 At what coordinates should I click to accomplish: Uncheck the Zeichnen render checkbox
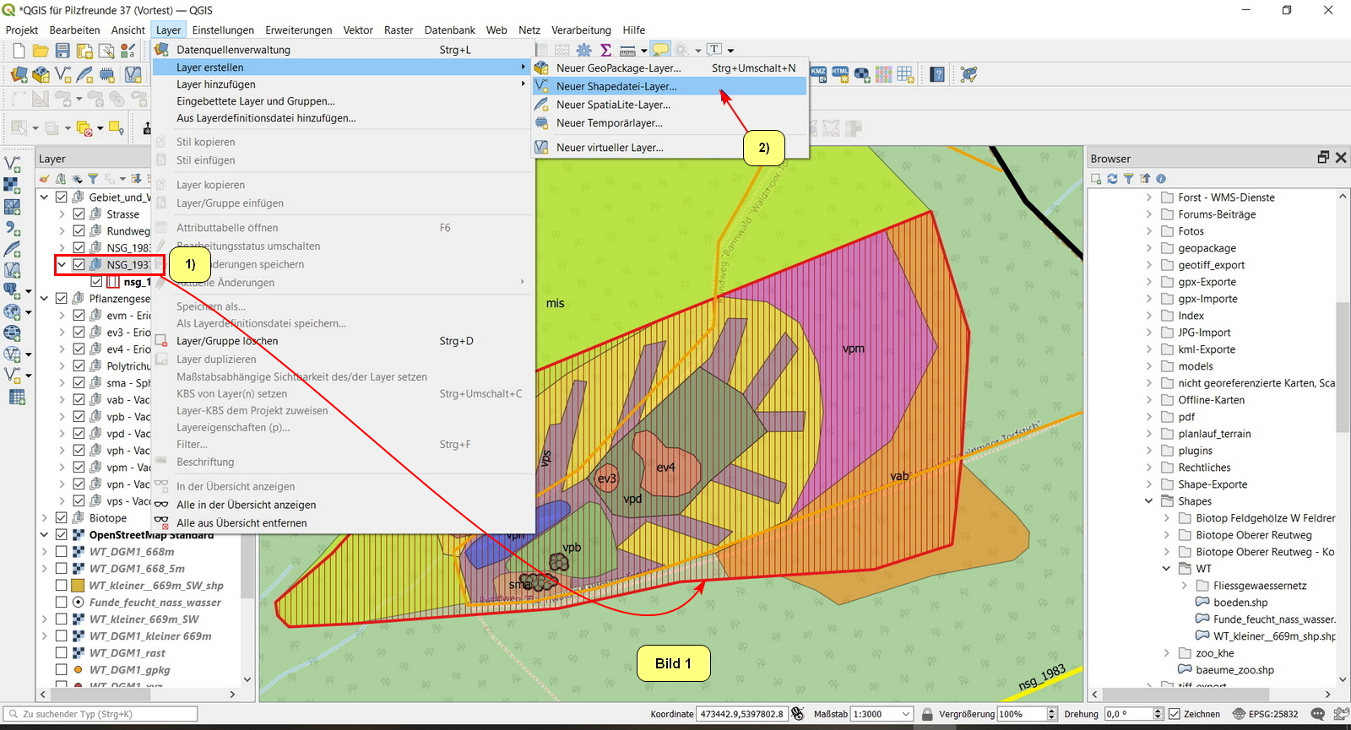[1174, 714]
